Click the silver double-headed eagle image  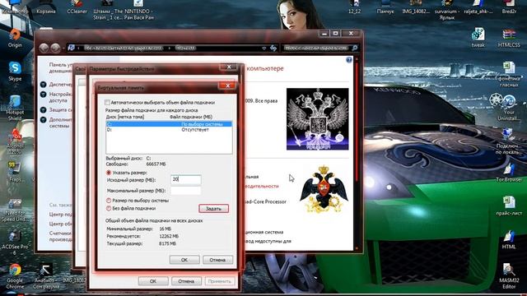[x=317, y=118]
